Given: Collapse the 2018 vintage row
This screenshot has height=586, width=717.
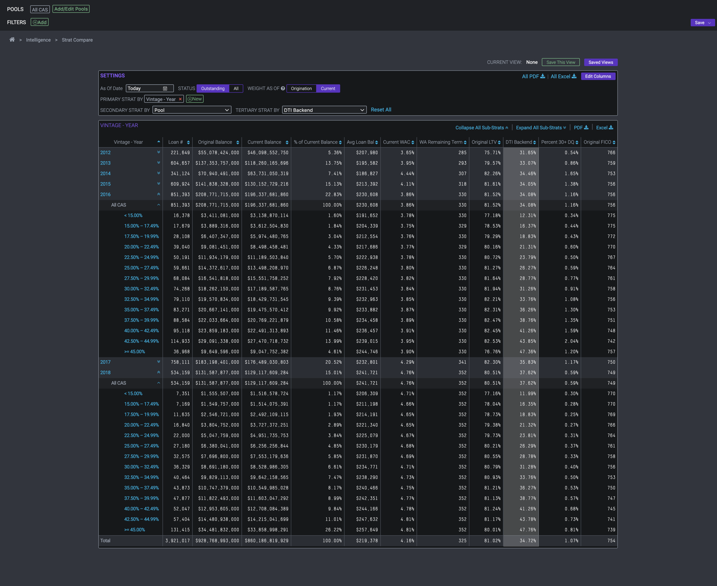Looking at the screenshot, I should [x=159, y=372].
